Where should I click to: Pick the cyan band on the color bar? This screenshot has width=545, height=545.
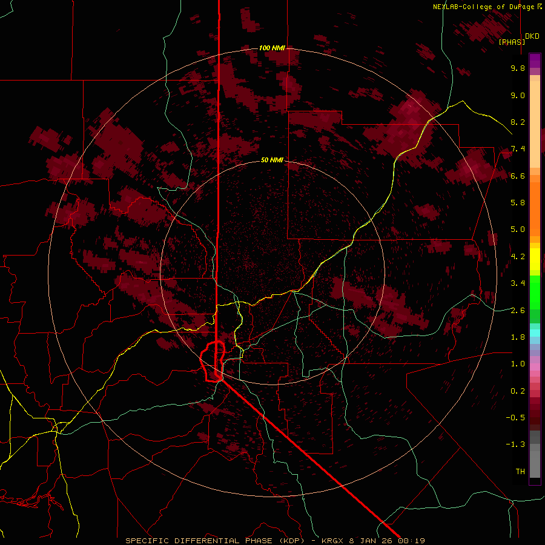pos(535,333)
